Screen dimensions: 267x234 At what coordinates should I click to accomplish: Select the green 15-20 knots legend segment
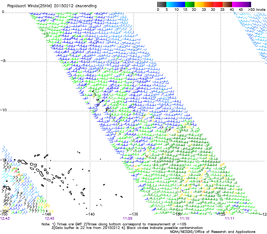coord(190,4)
